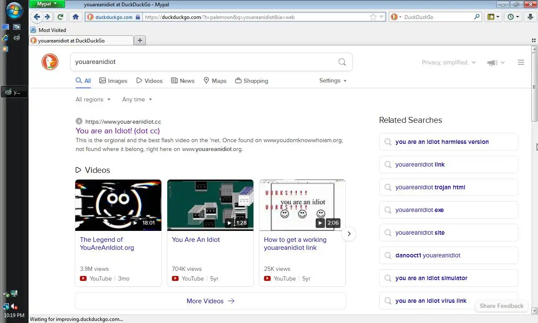Search related: you are an idiot virus link
Image resolution: width=538 pixels, height=323 pixels.
click(448, 301)
